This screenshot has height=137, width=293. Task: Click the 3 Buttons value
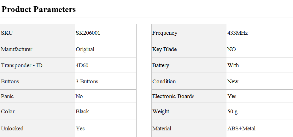click(x=87, y=81)
